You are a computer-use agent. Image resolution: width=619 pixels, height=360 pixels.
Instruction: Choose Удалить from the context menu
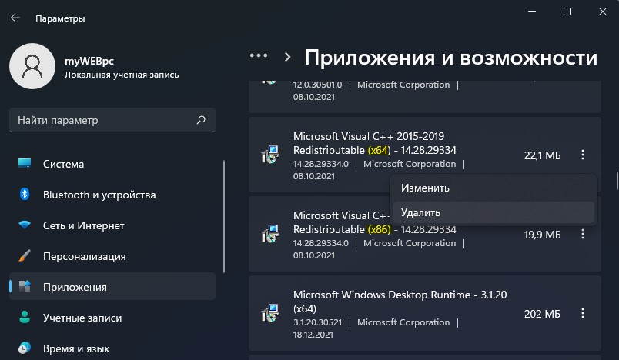pyautogui.click(x=493, y=212)
